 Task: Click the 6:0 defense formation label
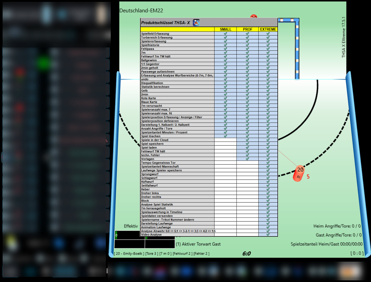(246, 254)
